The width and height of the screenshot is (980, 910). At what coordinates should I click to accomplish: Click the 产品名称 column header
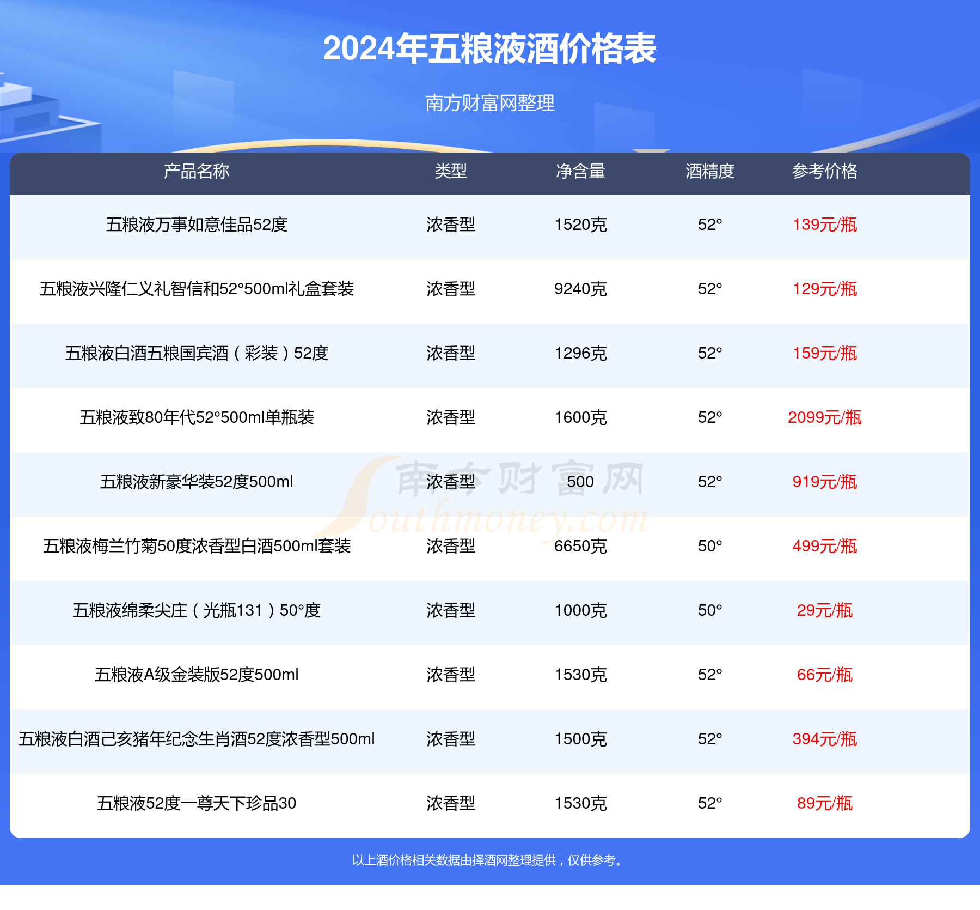point(197,171)
